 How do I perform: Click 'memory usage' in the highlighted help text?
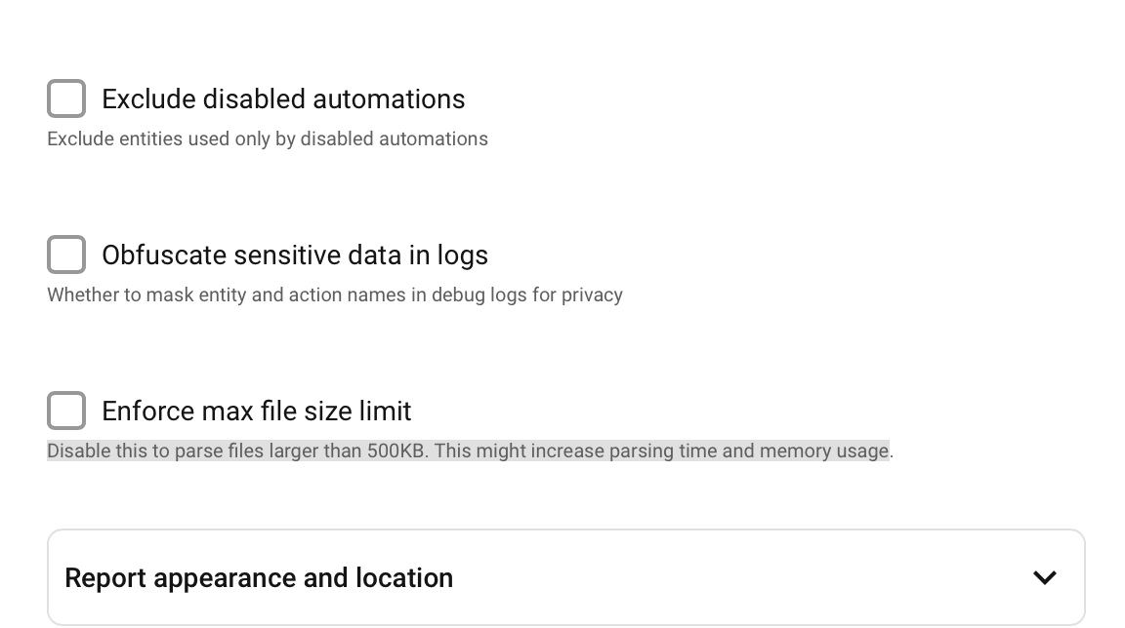coord(825,451)
